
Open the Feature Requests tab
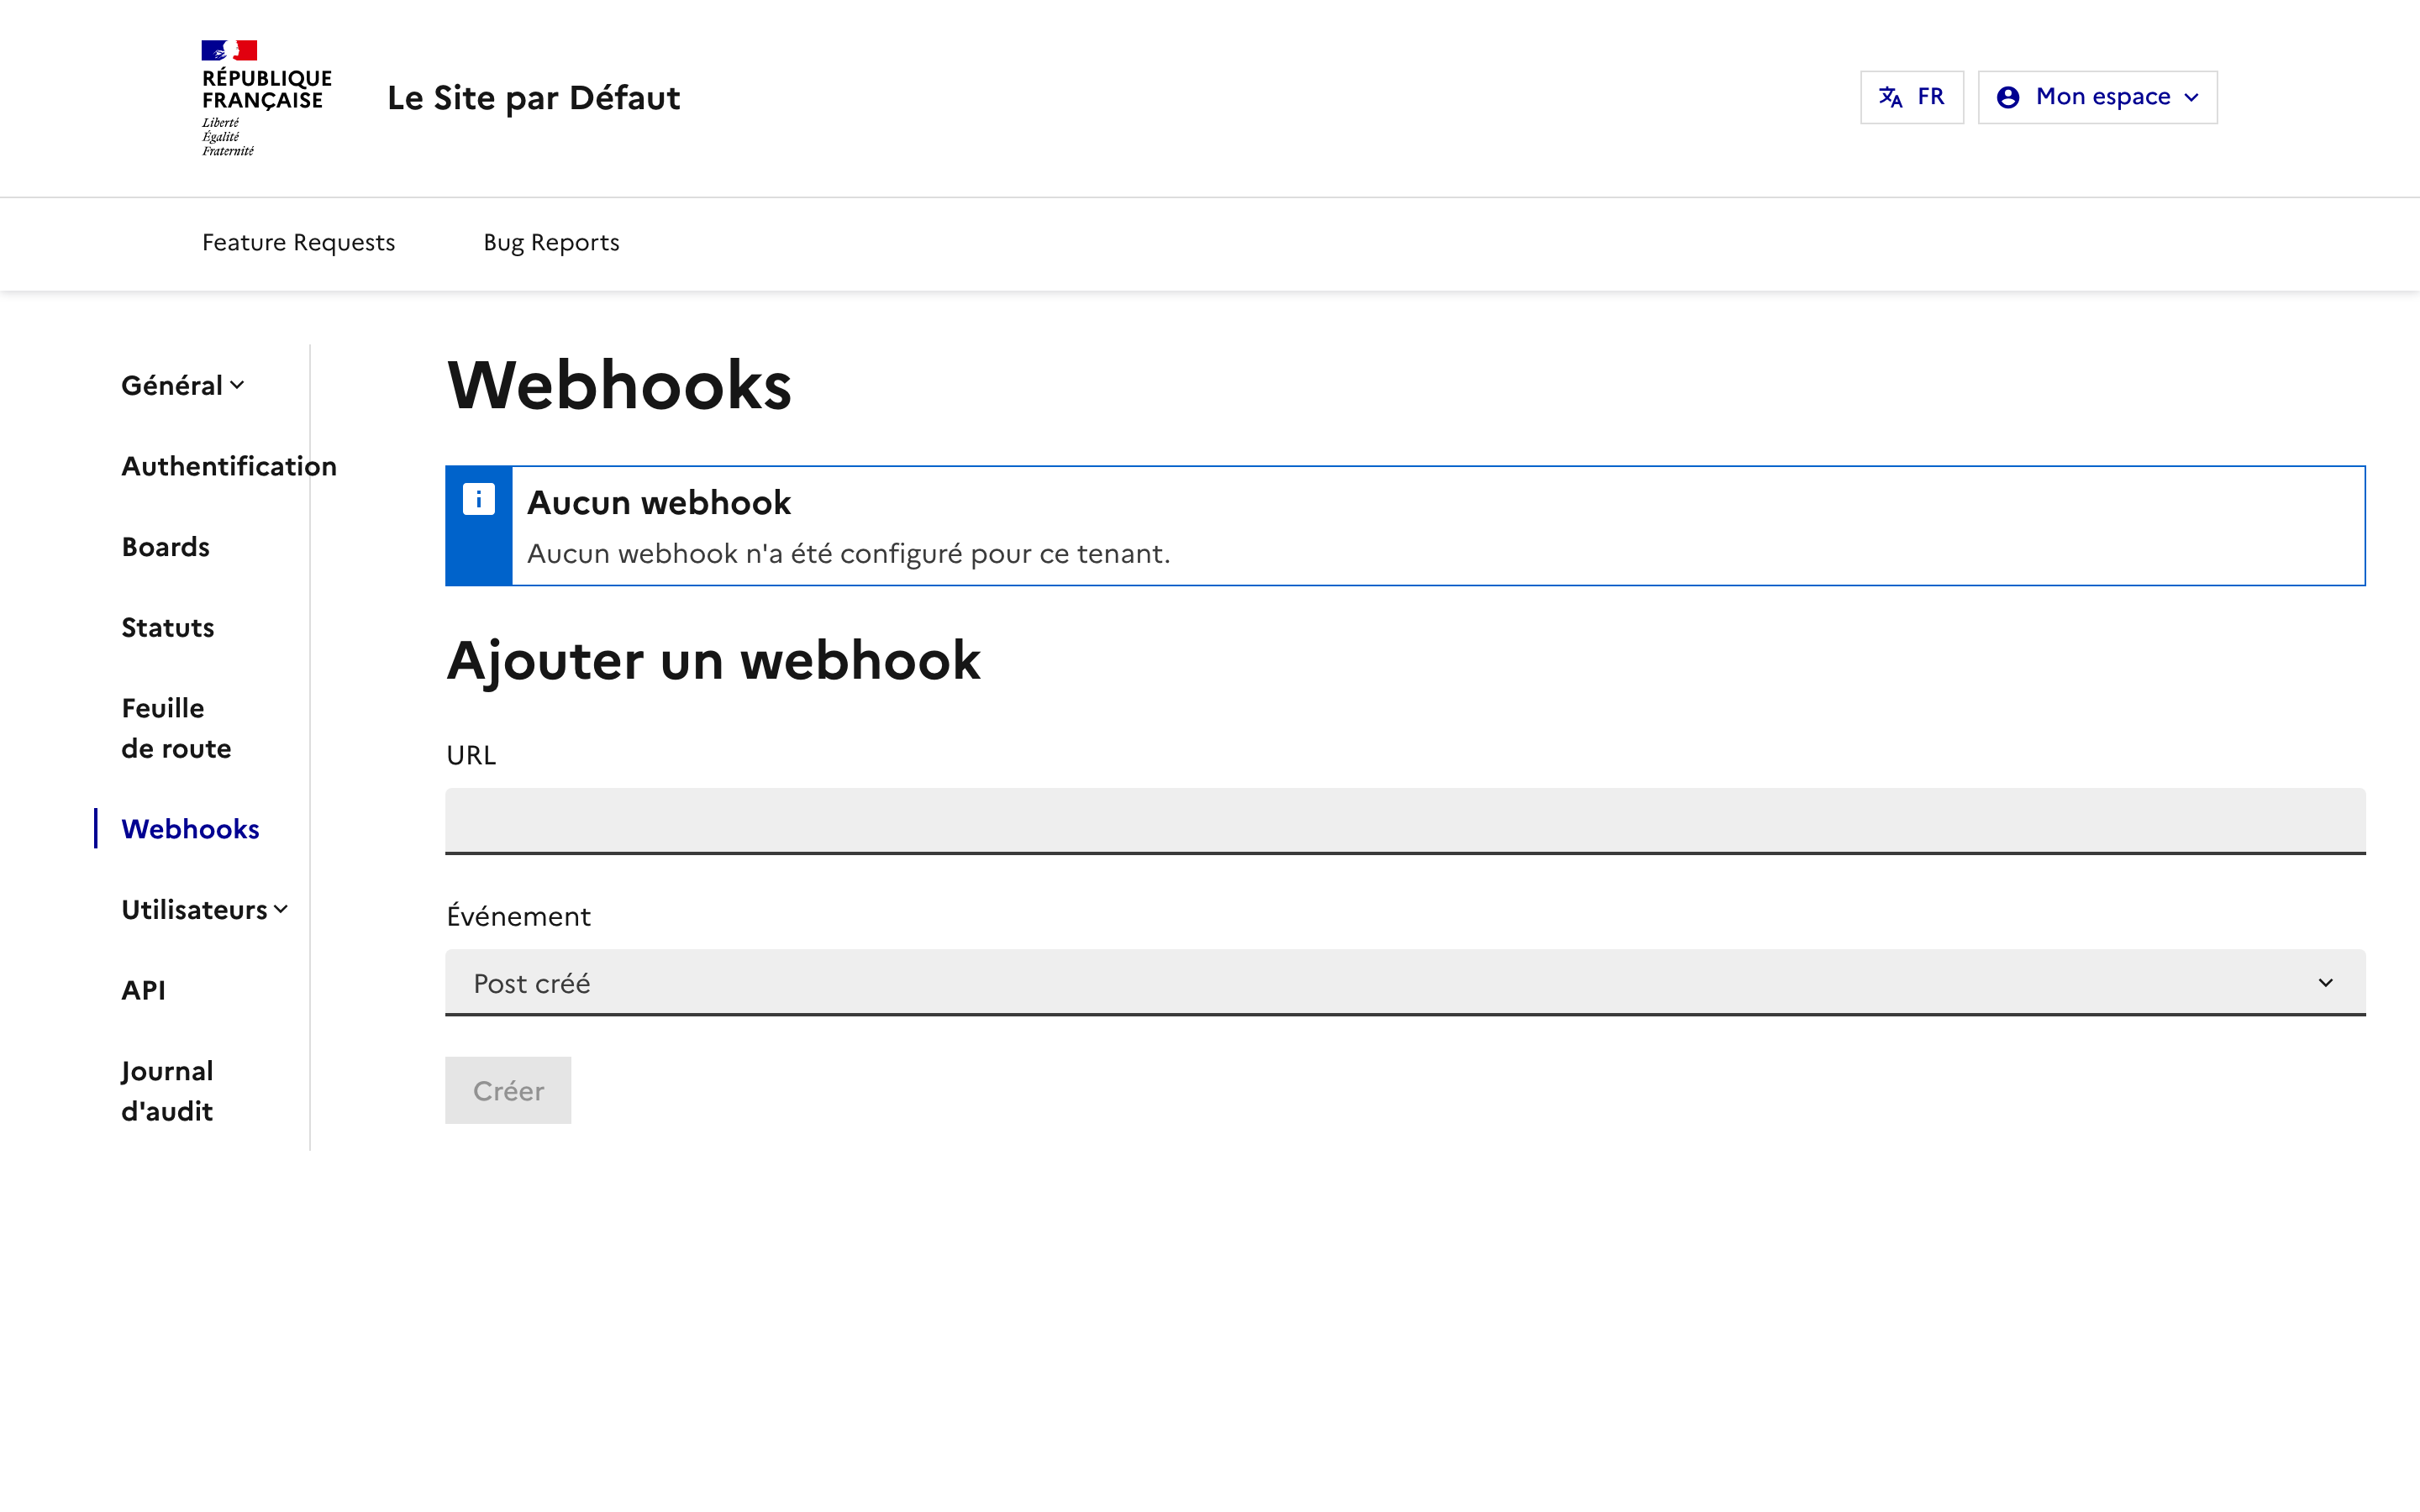pos(298,242)
